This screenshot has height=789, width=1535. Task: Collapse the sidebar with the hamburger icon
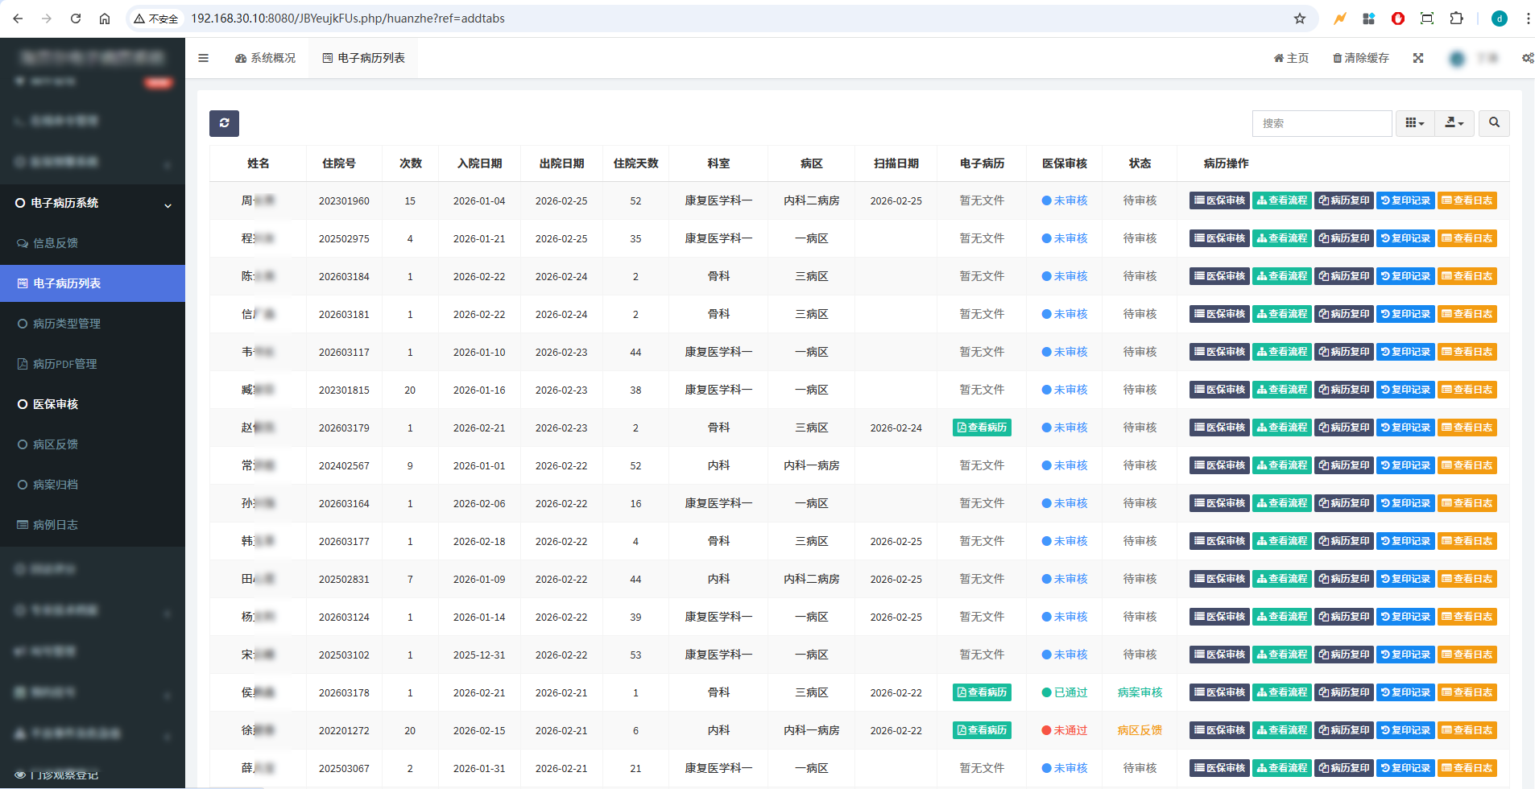point(203,58)
